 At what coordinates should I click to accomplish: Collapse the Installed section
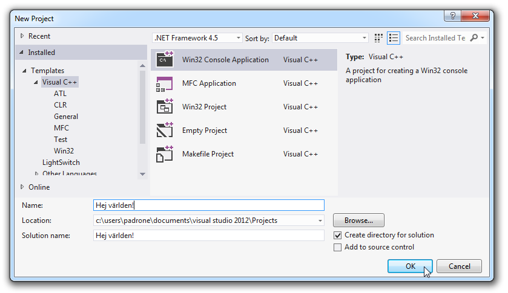pos(22,52)
